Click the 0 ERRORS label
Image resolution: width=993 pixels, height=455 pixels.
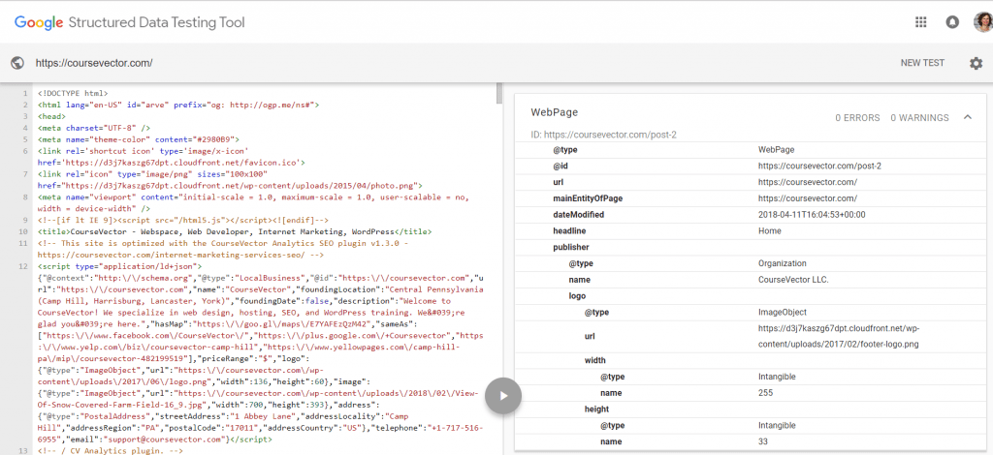click(x=857, y=117)
